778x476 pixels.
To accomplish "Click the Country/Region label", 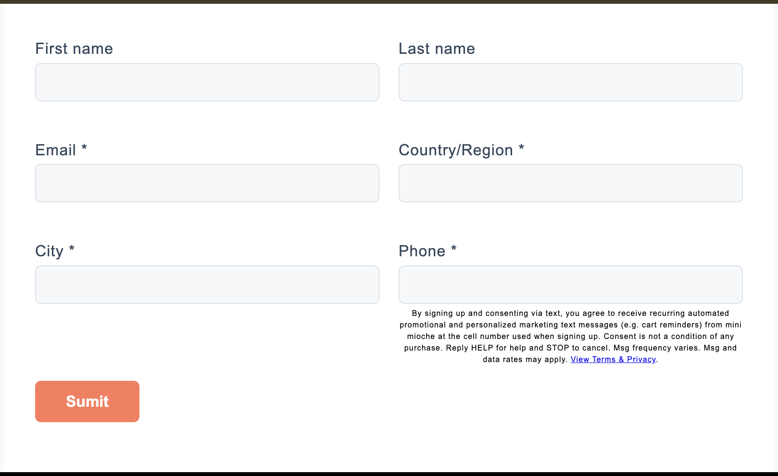I will click(456, 150).
